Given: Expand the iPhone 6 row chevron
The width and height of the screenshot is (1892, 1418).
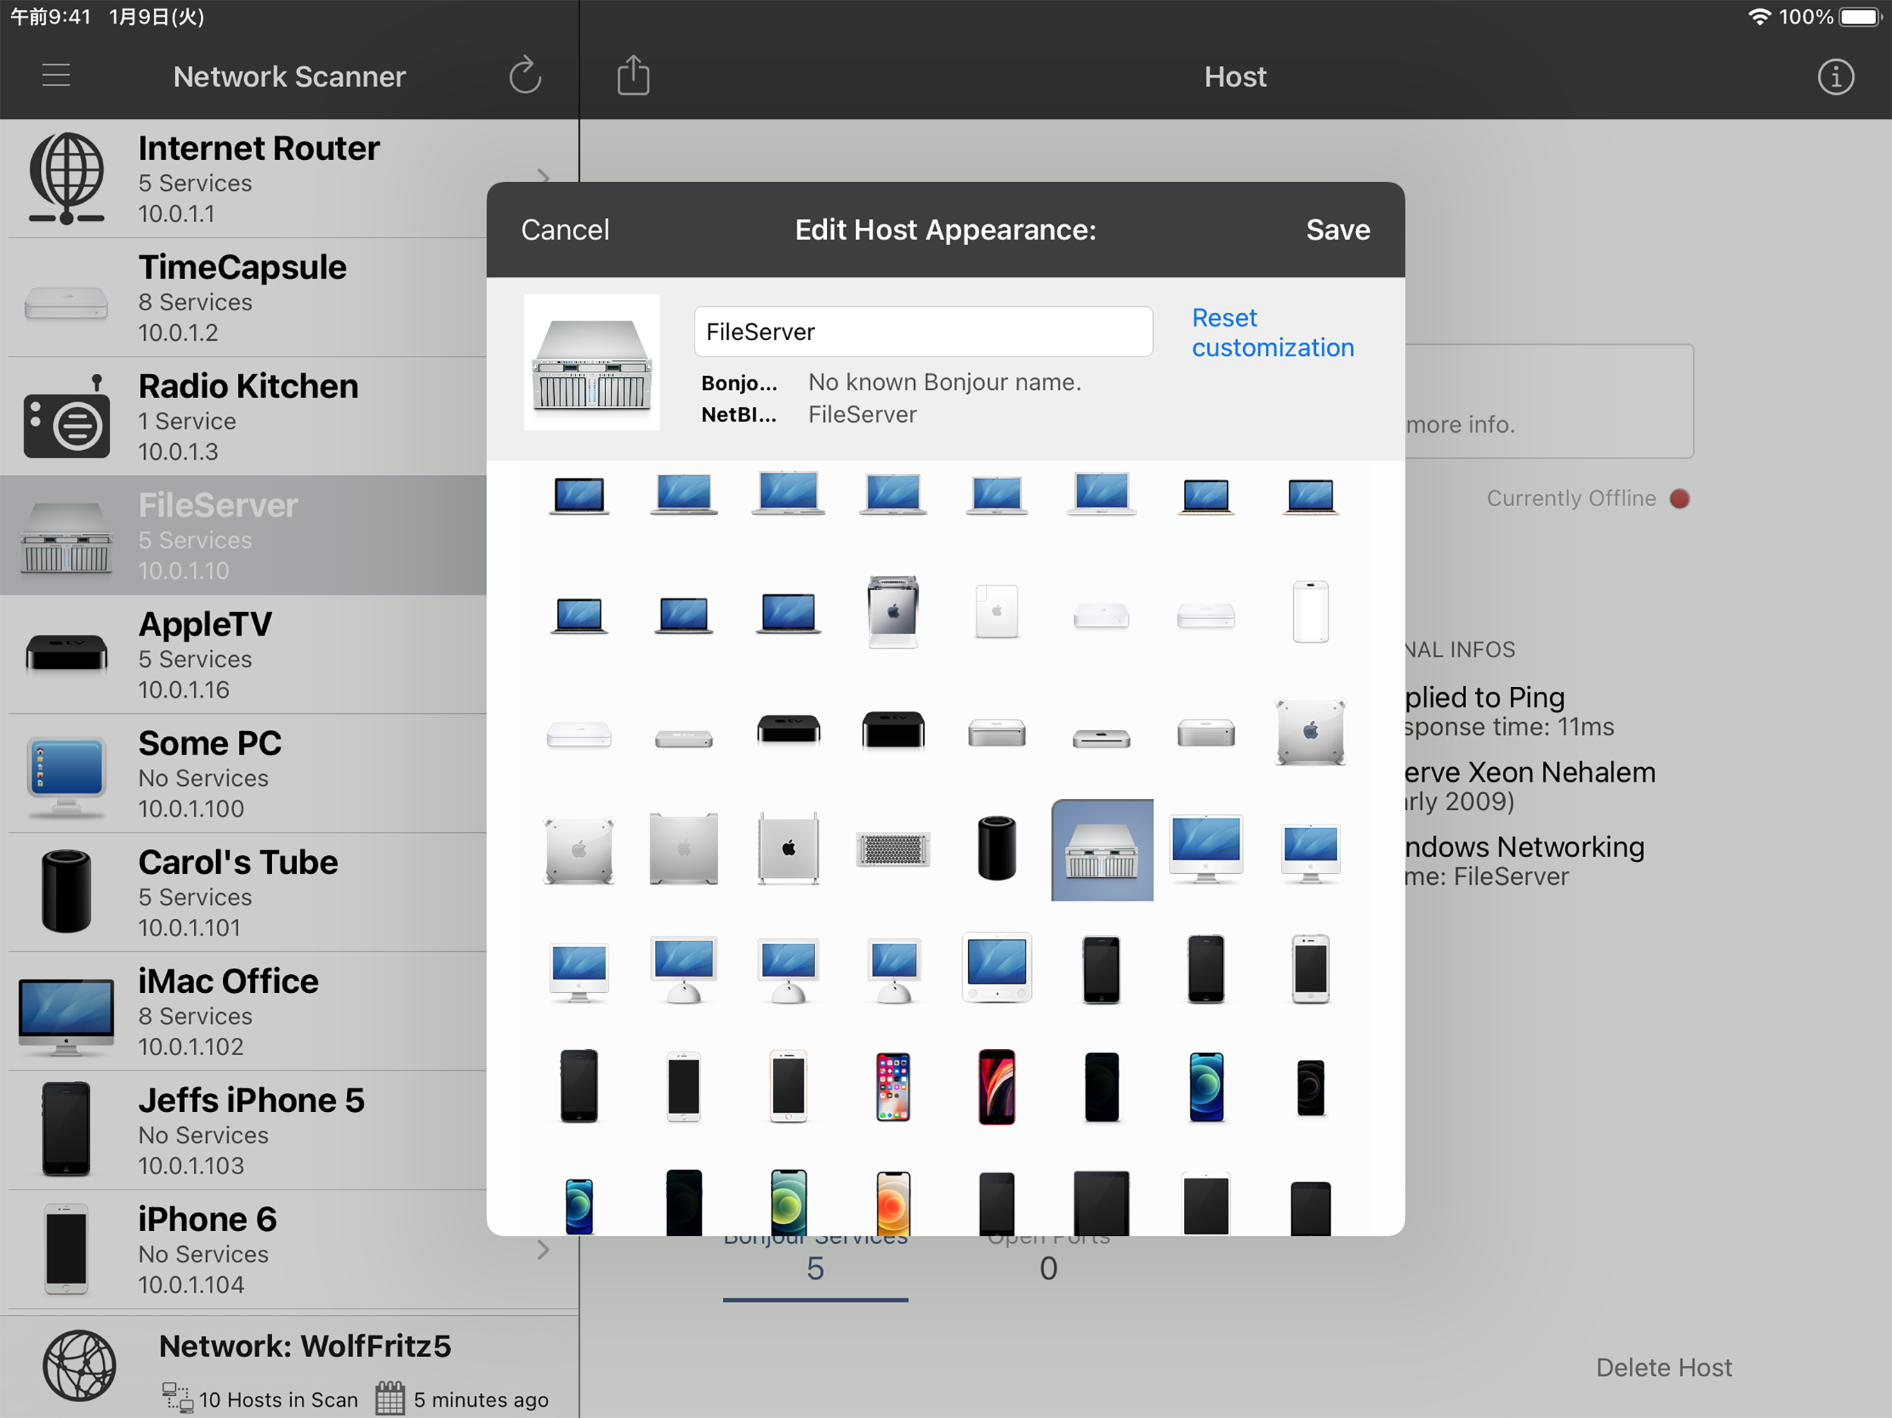Looking at the screenshot, I should pos(543,1250).
